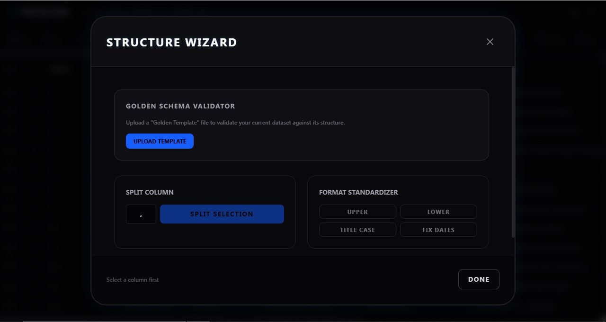Click the 'Select a column first' status text
The image size is (606, 322).
[133, 280]
